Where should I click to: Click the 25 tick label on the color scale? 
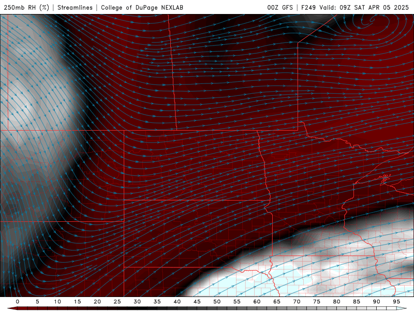(x=117, y=302)
